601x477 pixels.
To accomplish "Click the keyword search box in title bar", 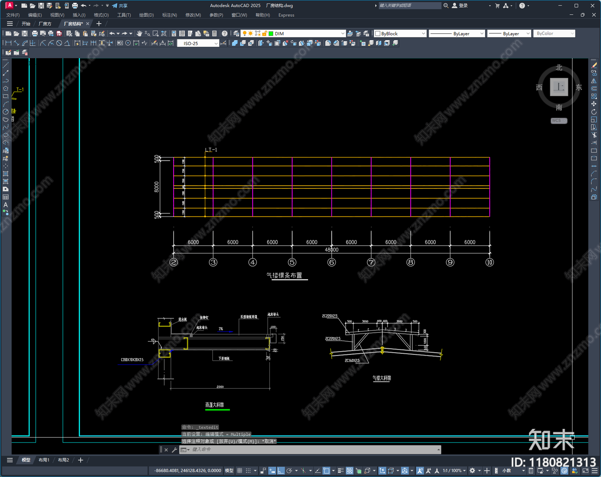I will 410,6.
